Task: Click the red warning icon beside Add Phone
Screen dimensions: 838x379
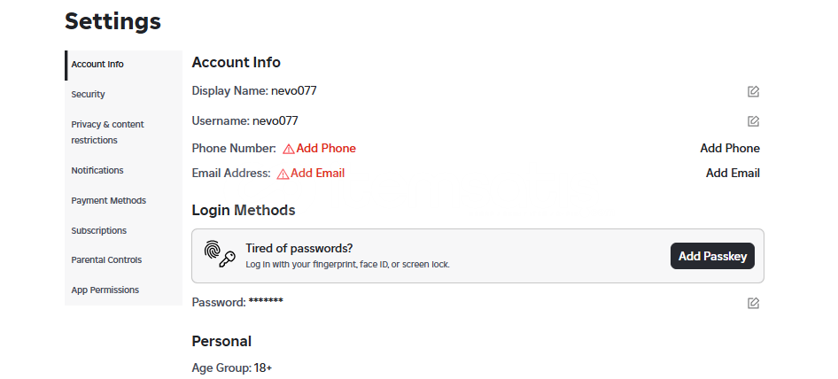Action: tap(289, 149)
